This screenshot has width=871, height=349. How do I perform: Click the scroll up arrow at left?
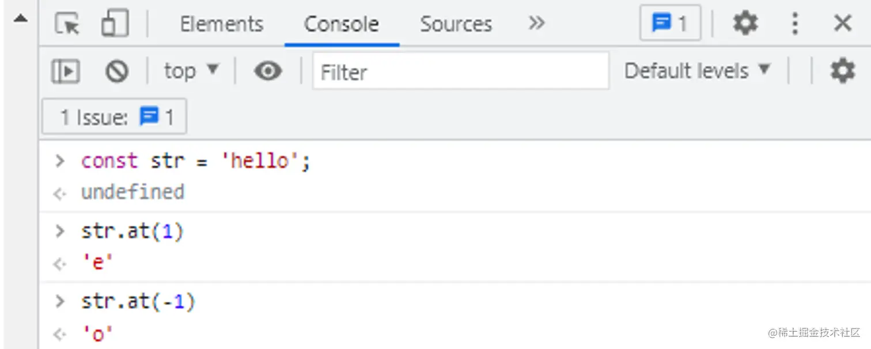click(21, 18)
